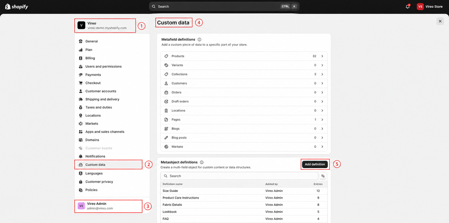Image resolution: width=449 pixels, height=223 pixels.
Task: Expand Blog posts metafield chevron
Action: click(x=322, y=138)
